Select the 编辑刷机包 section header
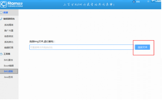162x103 pixels. tap(9, 19)
